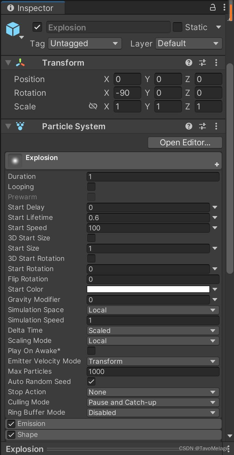Click the Rotation X field showing -90
234x455 pixels.
(127, 93)
